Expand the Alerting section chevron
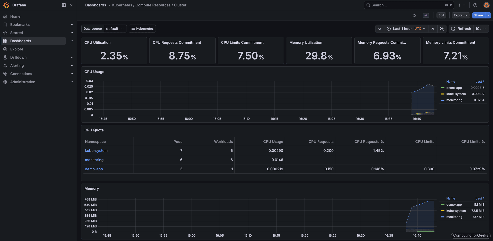The image size is (493, 241). tap(72, 66)
